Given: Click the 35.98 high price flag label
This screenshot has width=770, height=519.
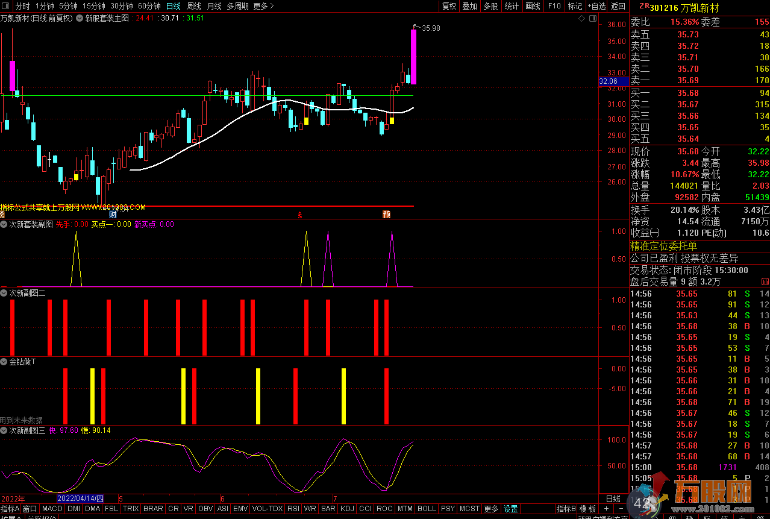Looking at the screenshot, I should 431,28.
